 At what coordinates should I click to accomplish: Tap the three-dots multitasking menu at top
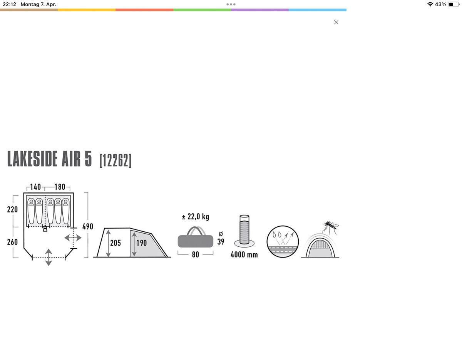(x=231, y=4)
